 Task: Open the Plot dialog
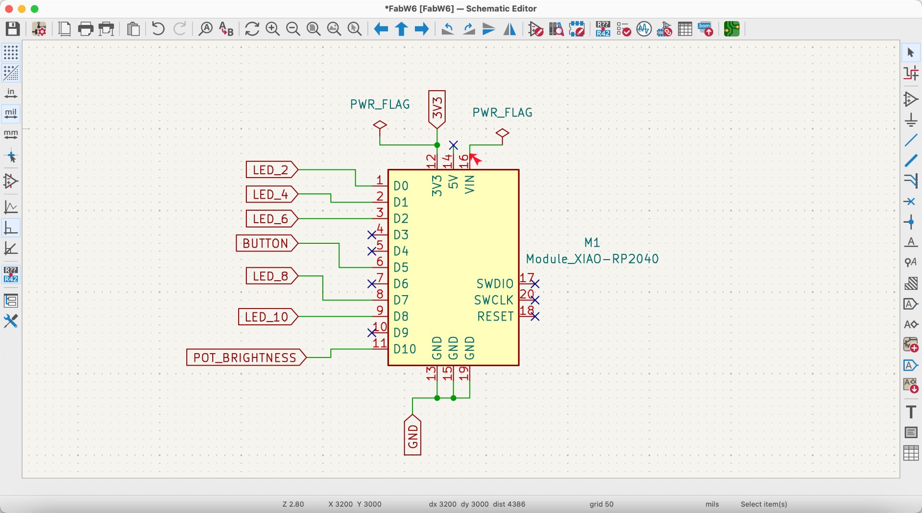106,29
